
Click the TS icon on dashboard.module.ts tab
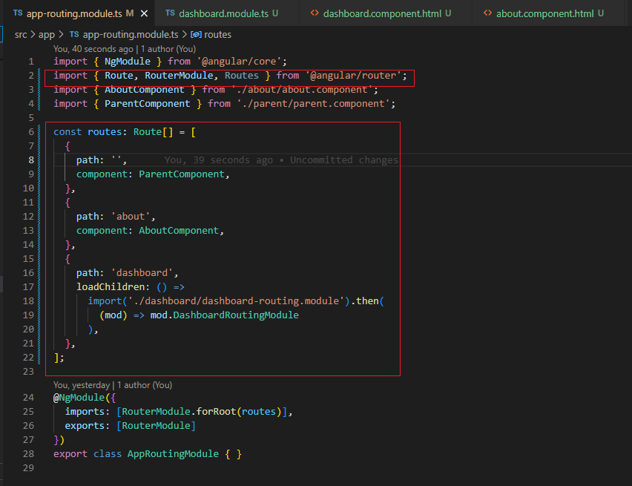tap(171, 13)
